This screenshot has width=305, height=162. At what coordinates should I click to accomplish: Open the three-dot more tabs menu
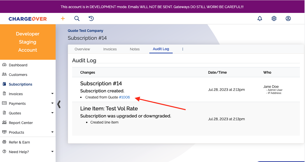(x=183, y=49)
